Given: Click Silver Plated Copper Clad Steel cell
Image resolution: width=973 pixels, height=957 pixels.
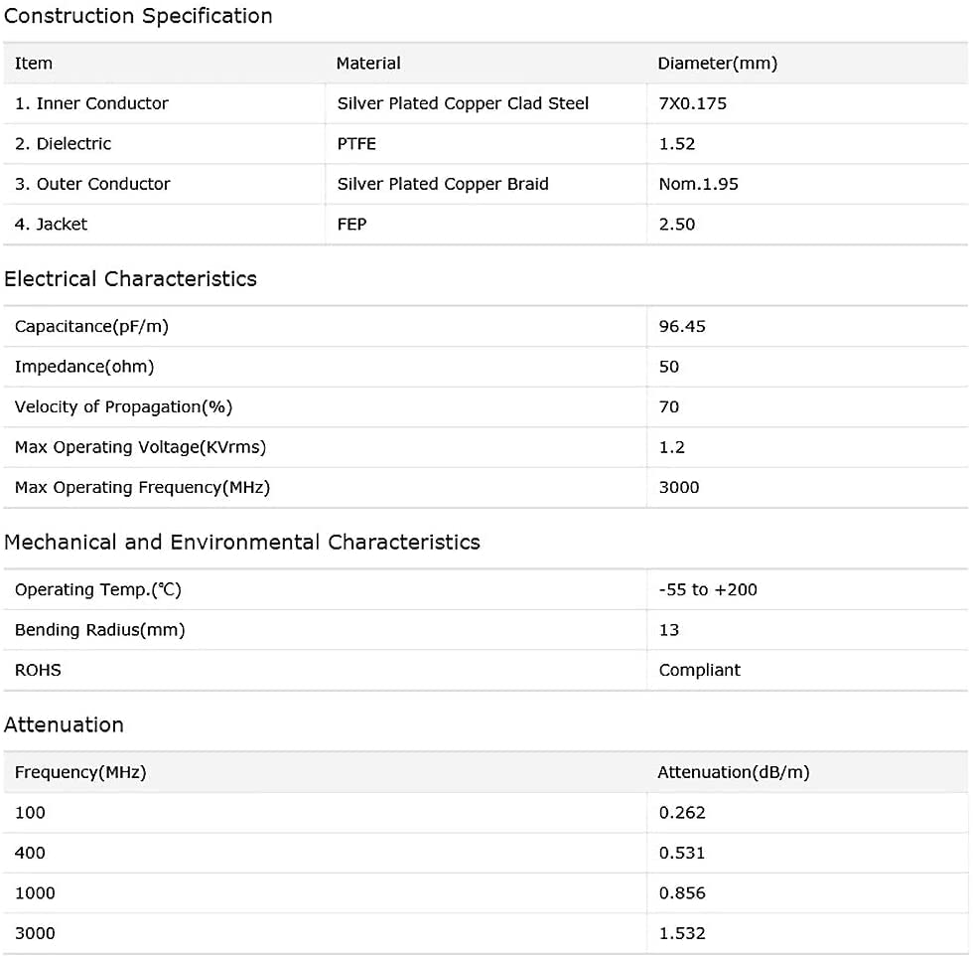Looking at the screenshot, I should tap(463, 103).
